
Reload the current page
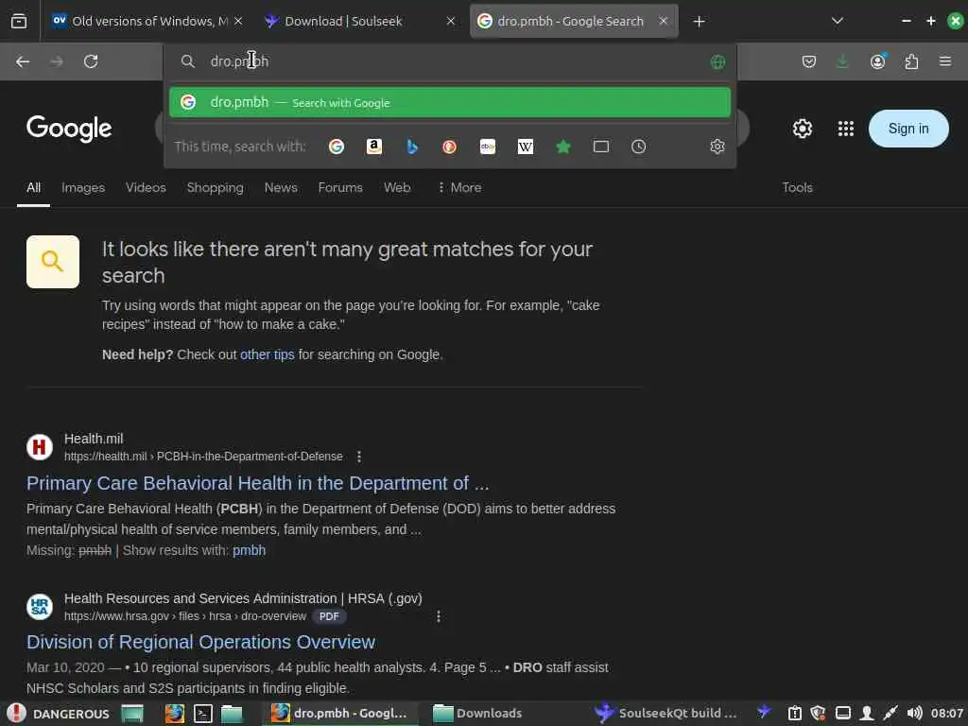pyautogui.click(x=91, y=61)
